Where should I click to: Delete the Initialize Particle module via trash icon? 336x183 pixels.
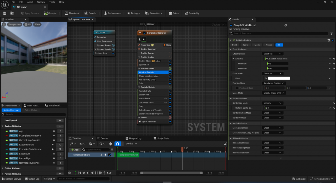point(329,40)
